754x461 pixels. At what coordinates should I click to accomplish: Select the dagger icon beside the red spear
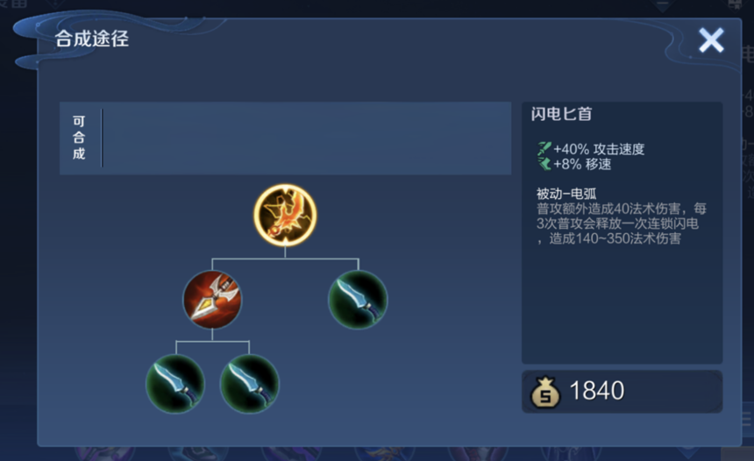coord(358,300)
